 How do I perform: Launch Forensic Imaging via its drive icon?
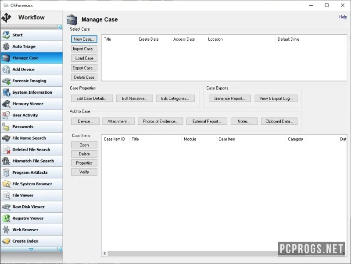pos(6,81)
